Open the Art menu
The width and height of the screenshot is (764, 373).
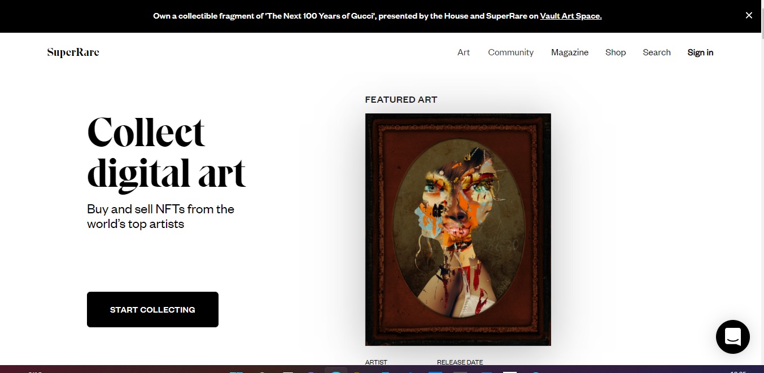tap(464, 52)
